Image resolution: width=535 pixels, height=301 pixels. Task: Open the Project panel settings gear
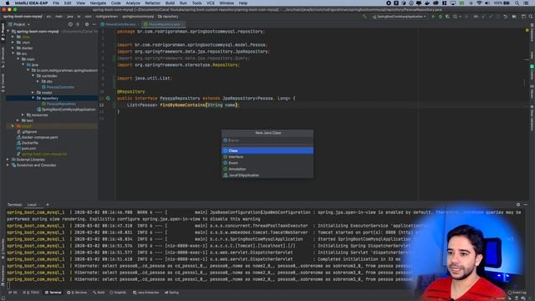pyautogui.click(x=87, y=24)
